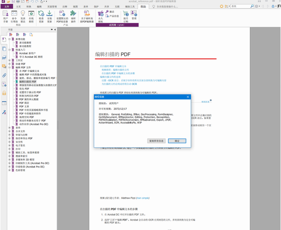Collapse the 快速入门 bookmark node
Viewport: 281px width, 230px height.
(9, 50)
